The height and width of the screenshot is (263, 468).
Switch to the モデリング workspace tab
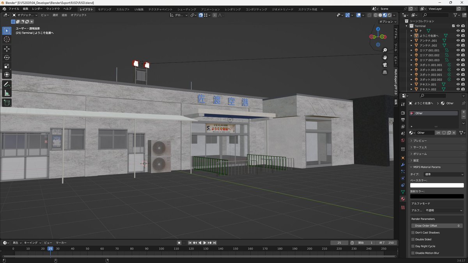(x=105, y=9)
